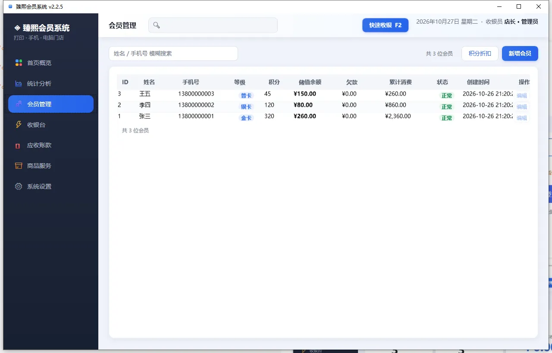Click points value 320
This screenshot has width=552, height=353.
pos(270,116)
